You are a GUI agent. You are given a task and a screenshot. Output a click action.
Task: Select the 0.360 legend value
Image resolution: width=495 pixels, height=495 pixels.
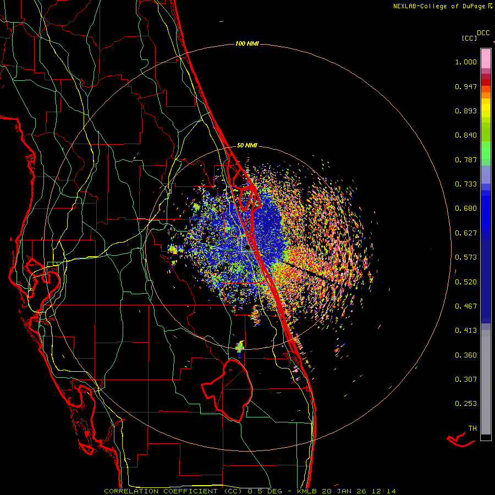[x=466, y=355]
